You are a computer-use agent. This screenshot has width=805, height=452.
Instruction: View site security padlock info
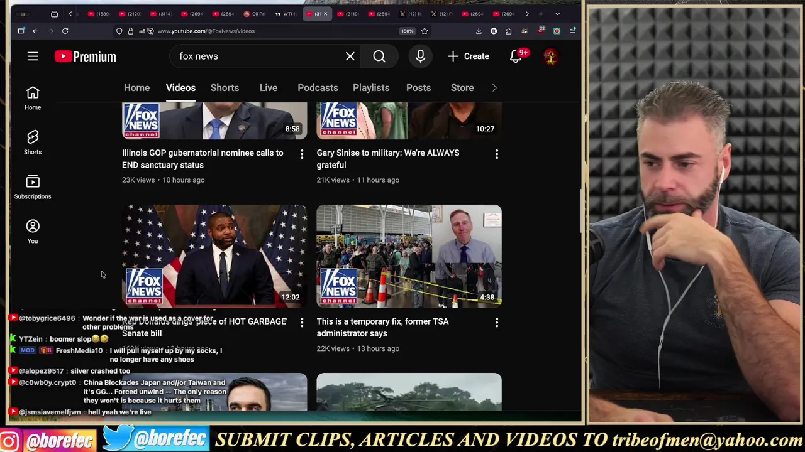tap(130, 31)
